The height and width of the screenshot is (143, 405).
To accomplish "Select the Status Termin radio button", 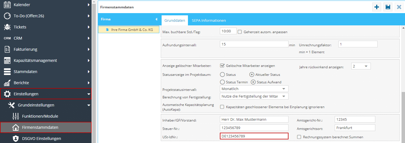I will [x=222, y=82].
